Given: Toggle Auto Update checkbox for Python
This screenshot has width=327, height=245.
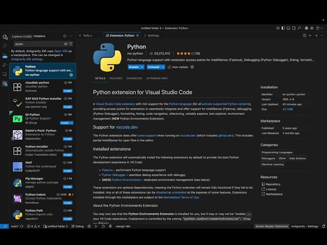Looking at the screenshot, I should [x=169, y=67].
